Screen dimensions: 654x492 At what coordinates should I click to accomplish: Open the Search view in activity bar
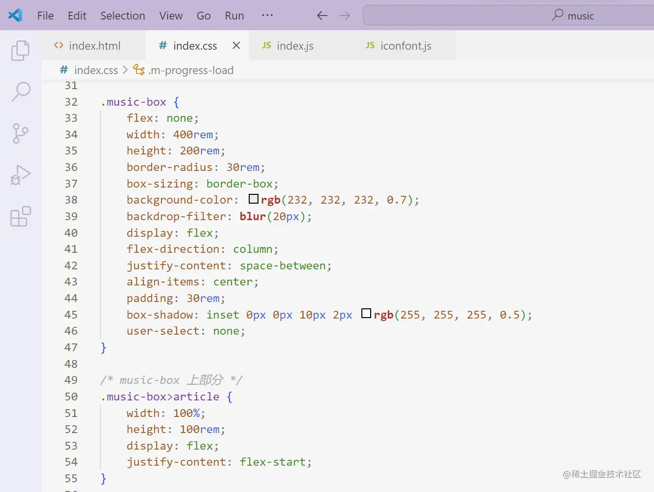[20, 91]
